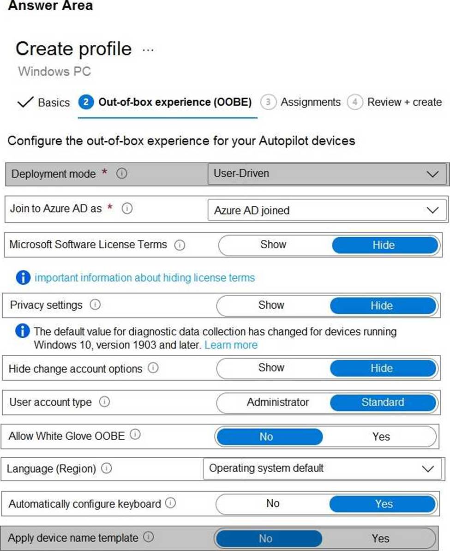The width and height of the screenshot is (450, 551).
Task: Open the Language (Region) dropdown
Action: point(322,469)
